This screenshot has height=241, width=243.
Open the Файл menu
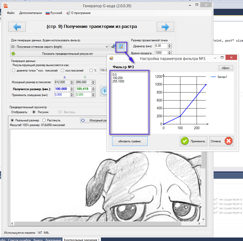click(11, 13)
